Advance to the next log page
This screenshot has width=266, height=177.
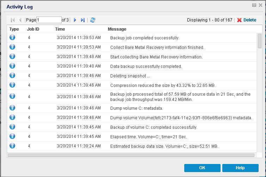[x=75, y=20]
